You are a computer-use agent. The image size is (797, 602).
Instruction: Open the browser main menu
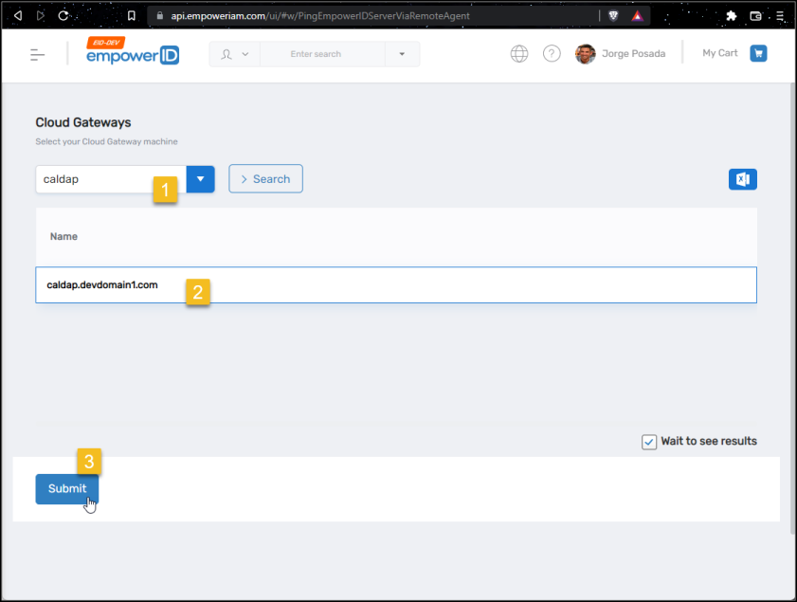(779, 15)
